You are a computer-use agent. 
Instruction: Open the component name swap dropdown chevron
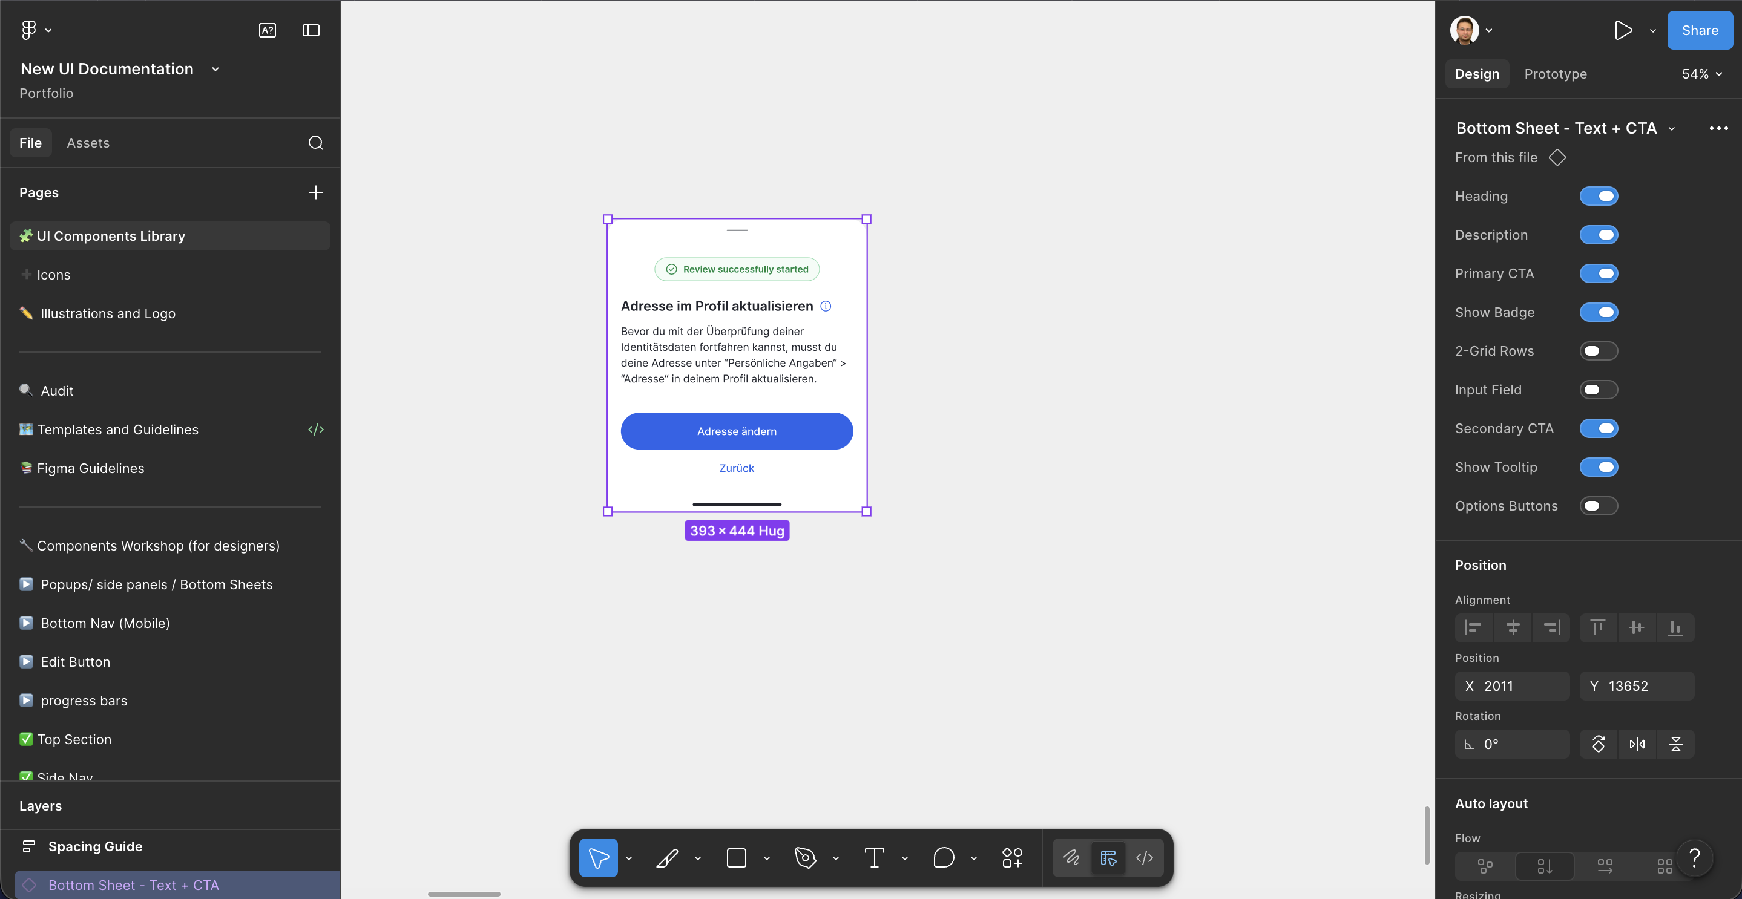tap(1672, 128)
